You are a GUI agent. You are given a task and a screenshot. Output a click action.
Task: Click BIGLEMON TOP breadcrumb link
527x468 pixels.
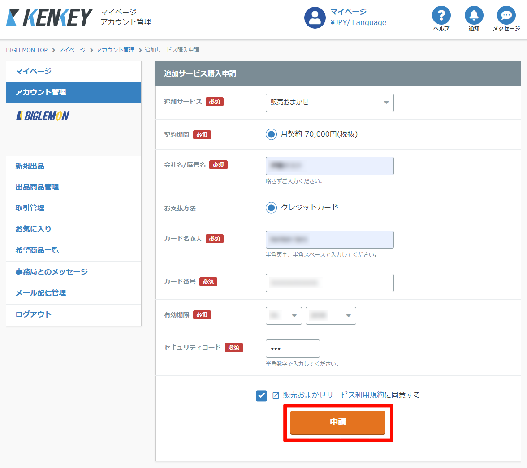27,50
